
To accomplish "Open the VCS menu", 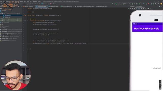I will (31, 1).
